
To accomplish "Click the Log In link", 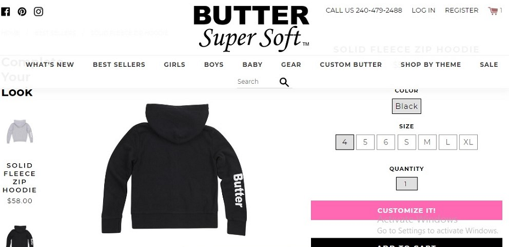I will pyautogui.click(x=423, y=10).
